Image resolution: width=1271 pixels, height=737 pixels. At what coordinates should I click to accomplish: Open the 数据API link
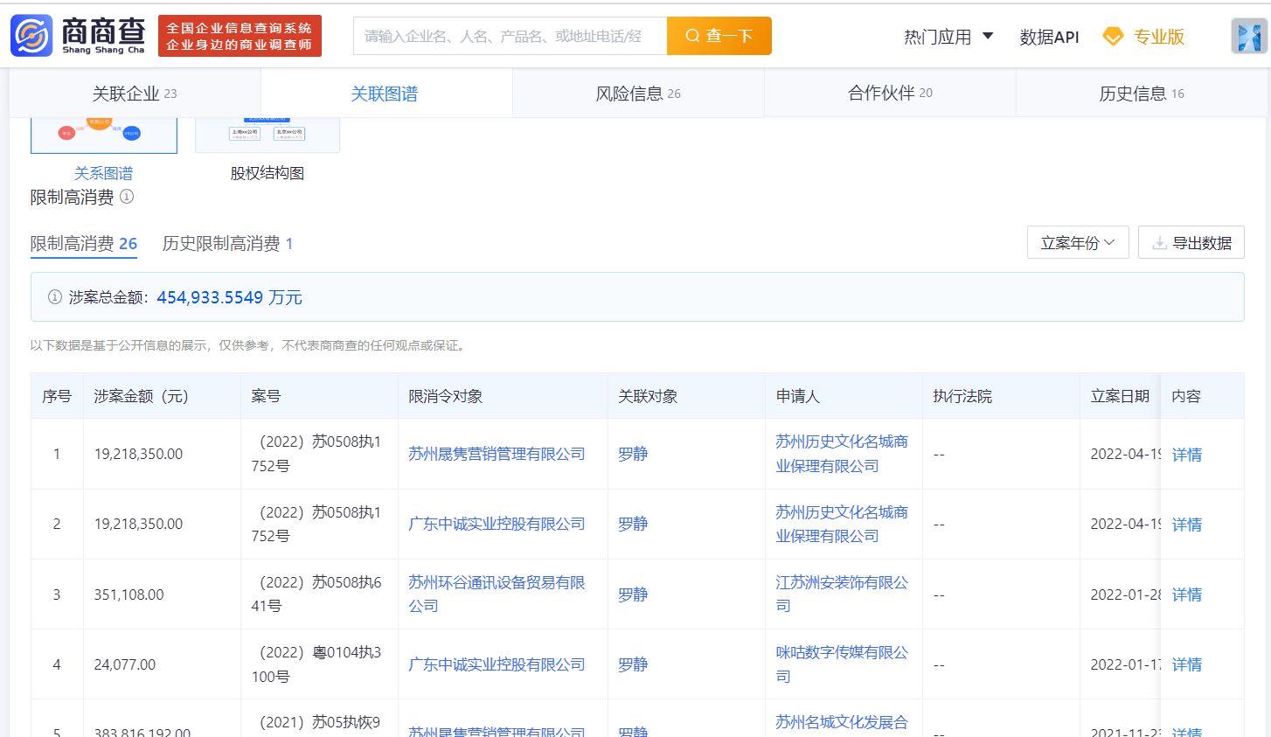pyautogui.click(x=1049, y=37)
